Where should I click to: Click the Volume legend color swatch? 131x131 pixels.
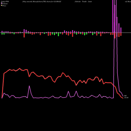click(2, 3)
